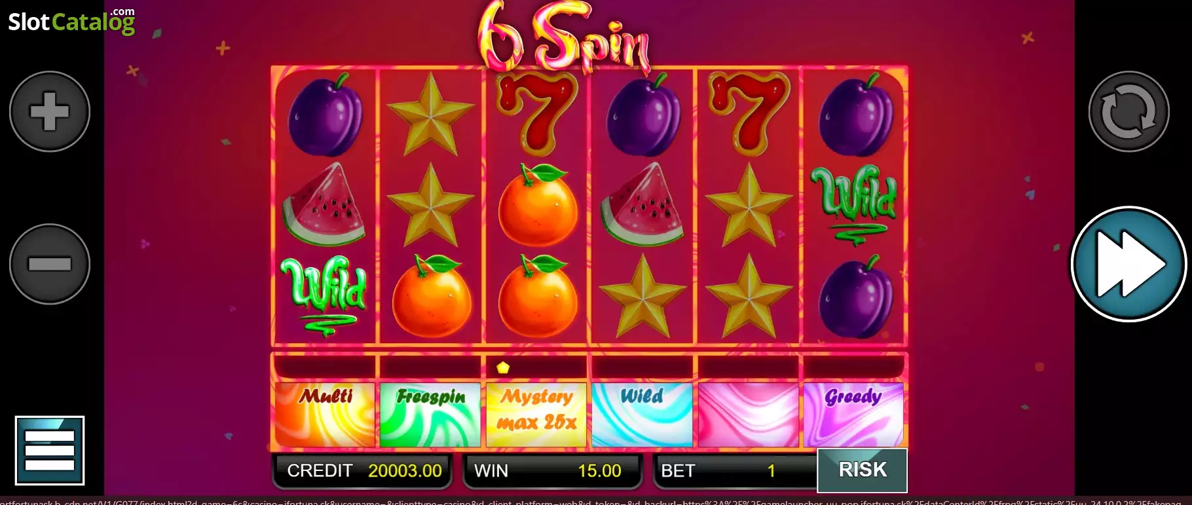Open the SlotCatalog.com logo link
This screenshot has width=1192, height=505.
click(71, 21)
